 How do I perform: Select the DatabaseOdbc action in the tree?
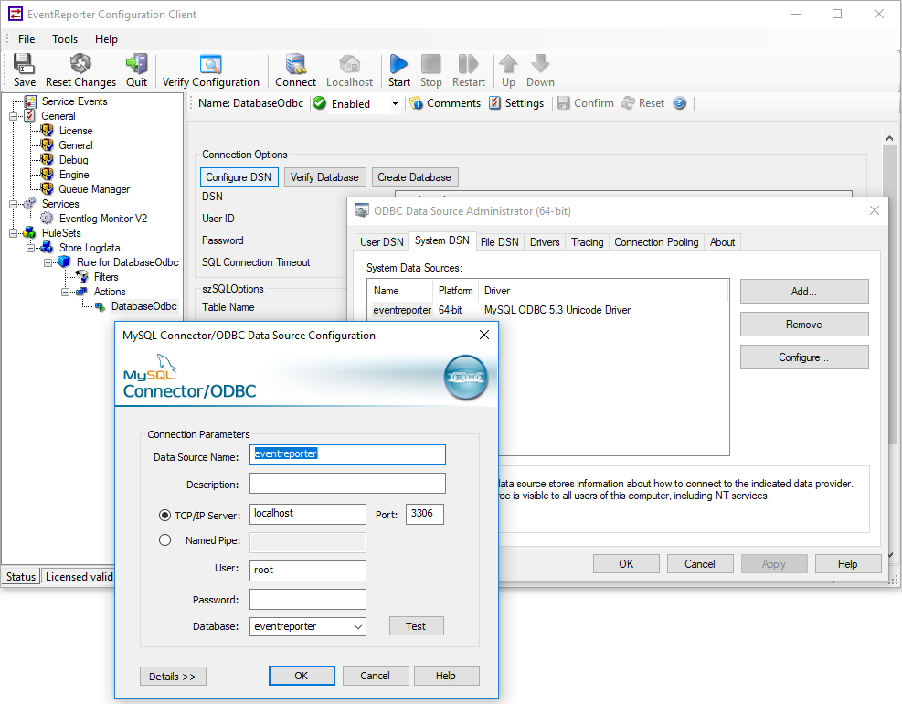143,306
